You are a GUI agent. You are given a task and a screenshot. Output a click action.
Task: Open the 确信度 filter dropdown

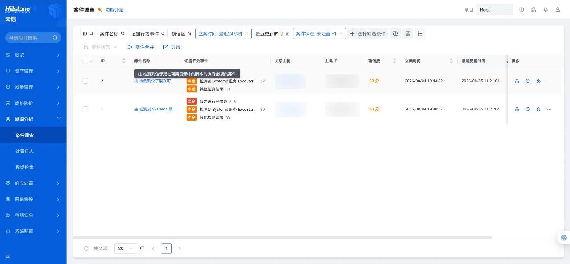[x=182, y=34]
